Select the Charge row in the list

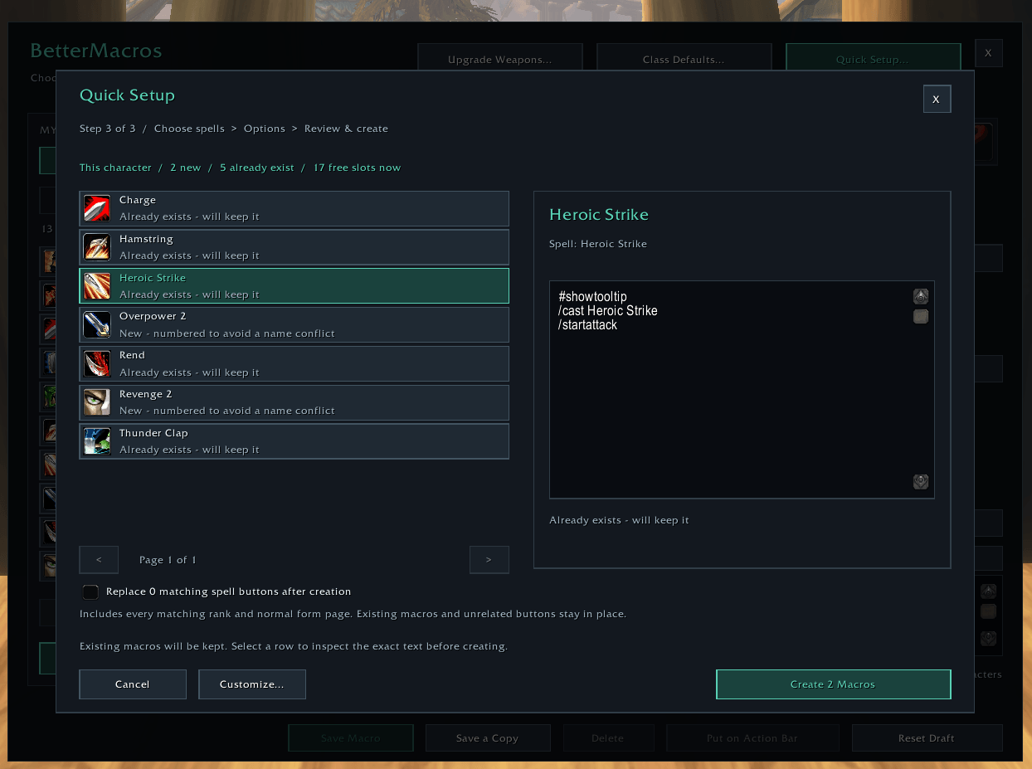295,208
